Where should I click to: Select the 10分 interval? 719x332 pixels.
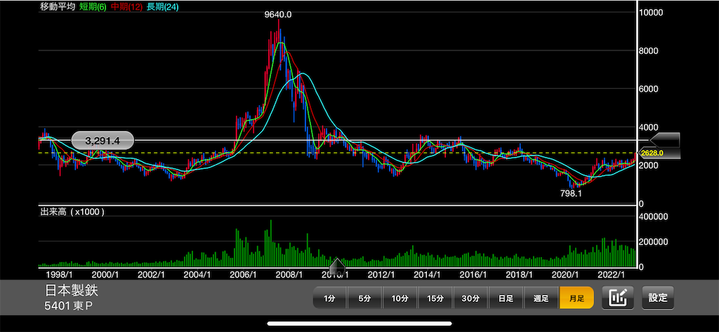click(400, 298)
